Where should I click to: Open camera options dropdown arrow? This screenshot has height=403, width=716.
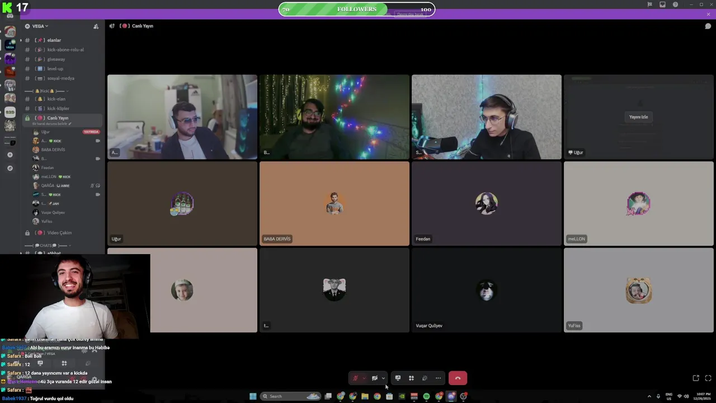point(383,378)
